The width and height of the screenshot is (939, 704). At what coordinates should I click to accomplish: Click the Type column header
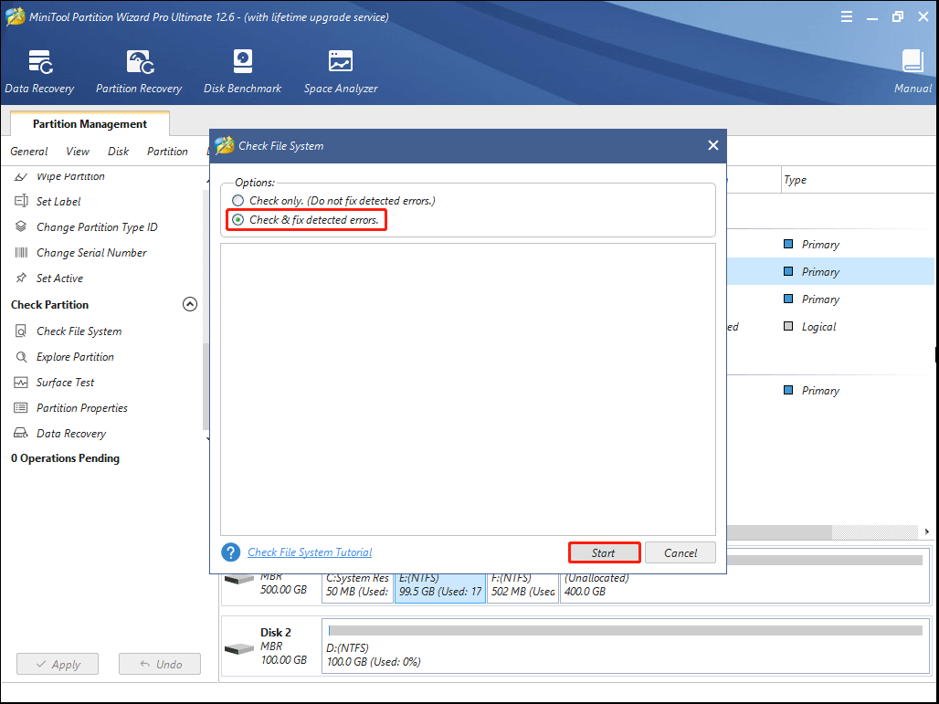[x=795, y=180]
